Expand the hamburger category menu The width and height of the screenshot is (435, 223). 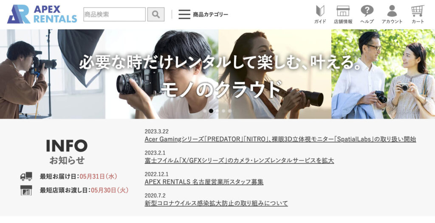[184, 14]
